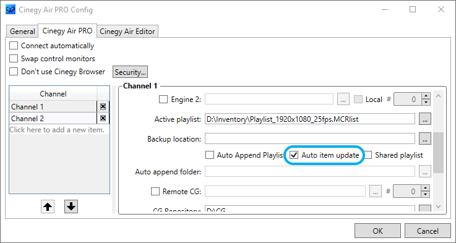
Task: Confirm settings with OK button
Action: [377, 231]
